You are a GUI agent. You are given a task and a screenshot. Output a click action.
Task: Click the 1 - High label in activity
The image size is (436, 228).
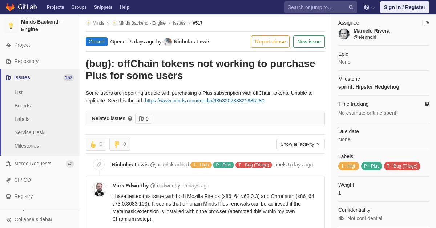pyautogui.click(x=201, y=165)
